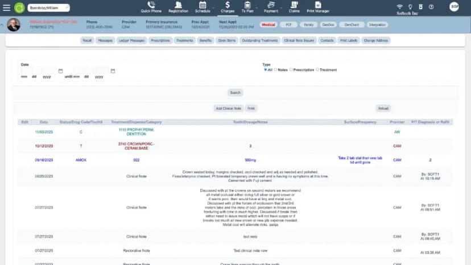
Task: Open the until-date calendar picker
Action: tap(113, 71)
